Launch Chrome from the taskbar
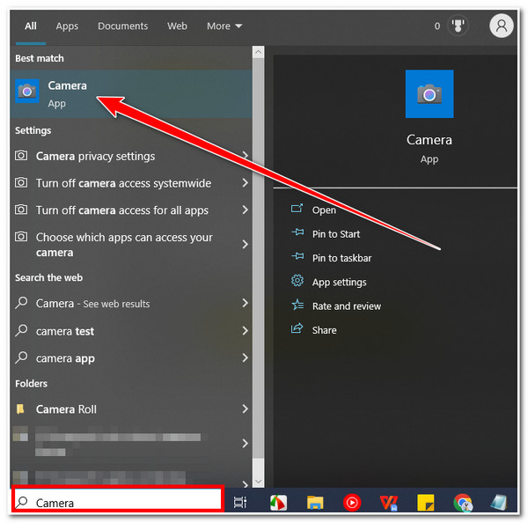528x523 pixels. click(463, 503)
